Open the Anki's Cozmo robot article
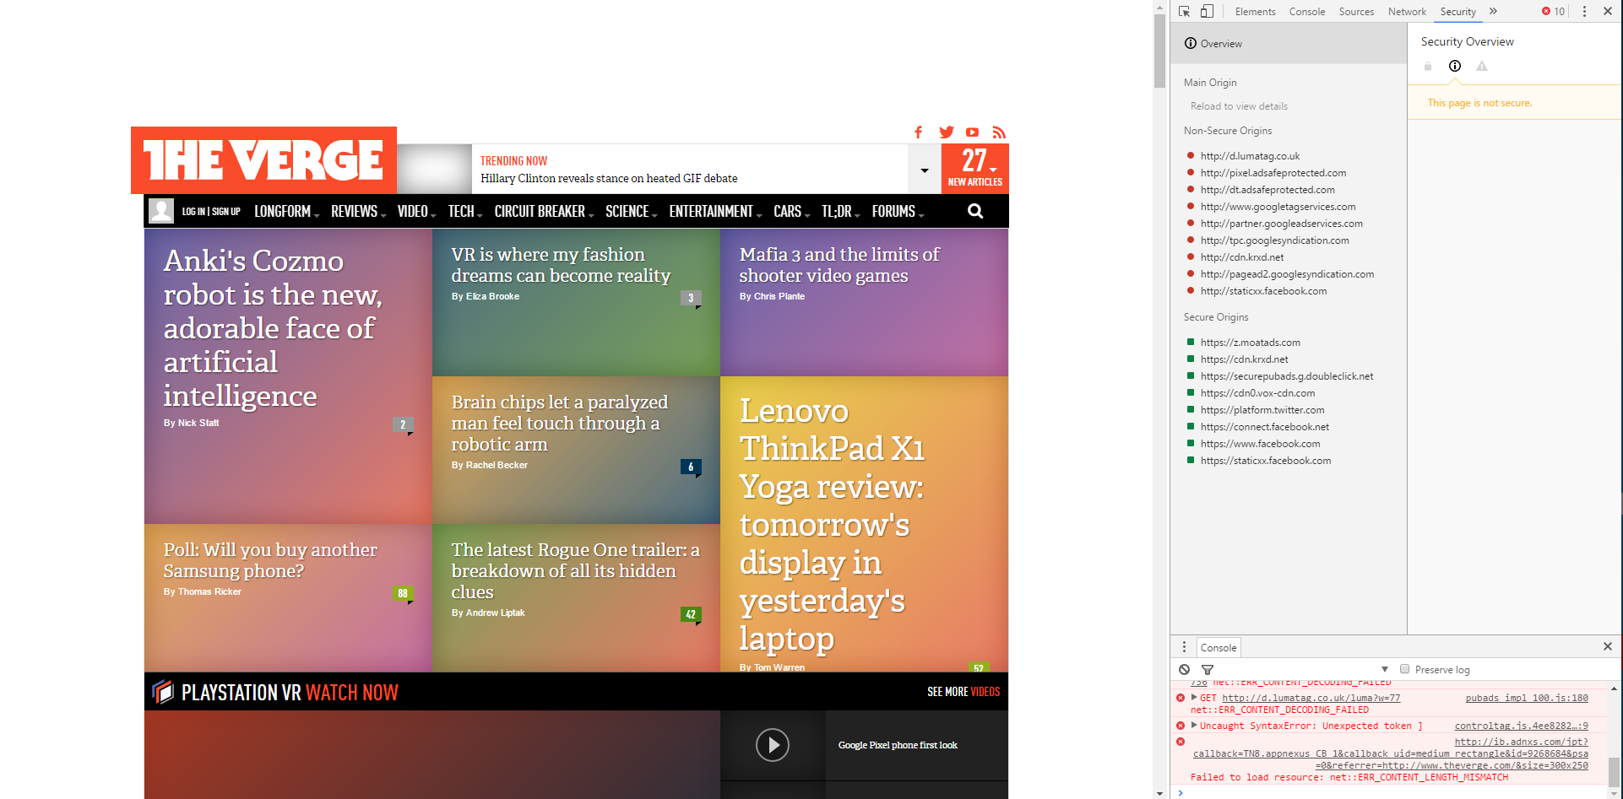The image size is (1623, 799). point(273,328)
